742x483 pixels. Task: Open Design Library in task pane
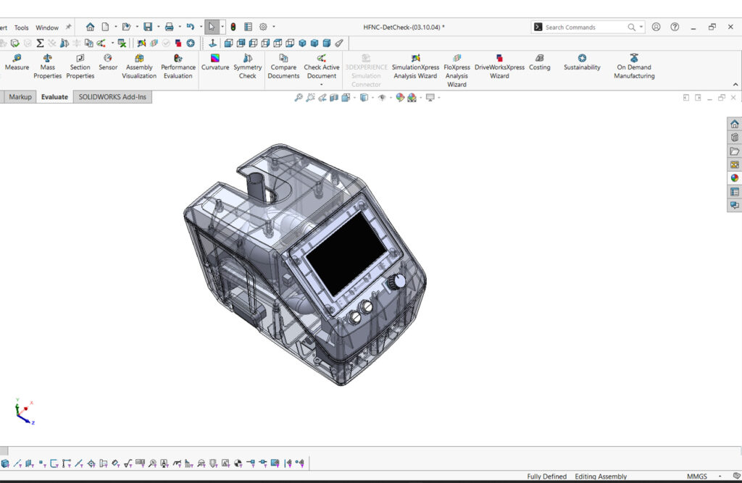tap(735, 137)
